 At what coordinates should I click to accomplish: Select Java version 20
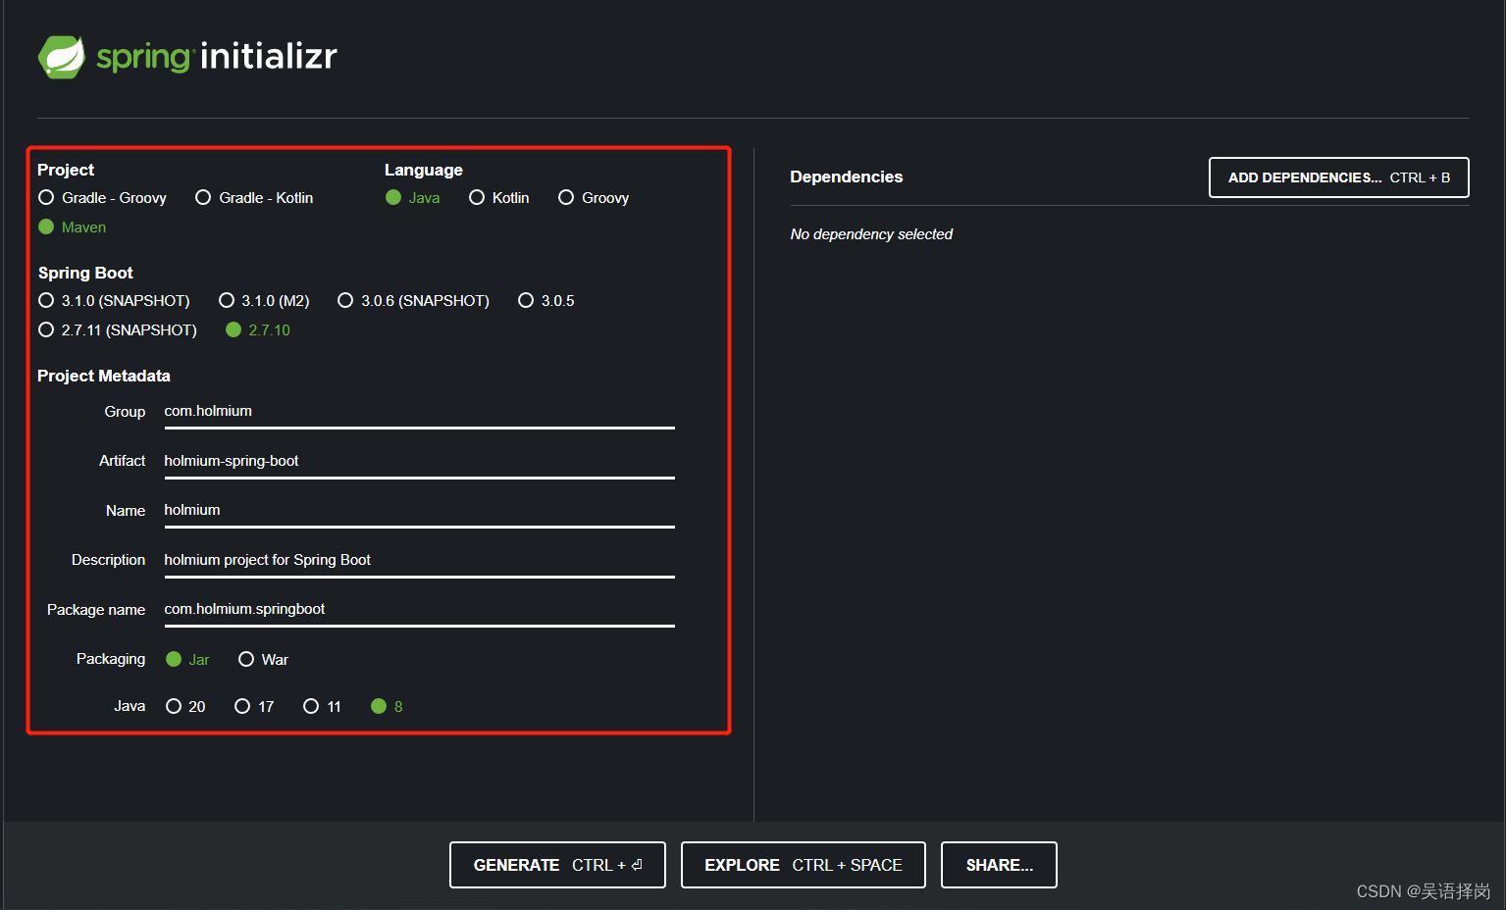[185, 707]
